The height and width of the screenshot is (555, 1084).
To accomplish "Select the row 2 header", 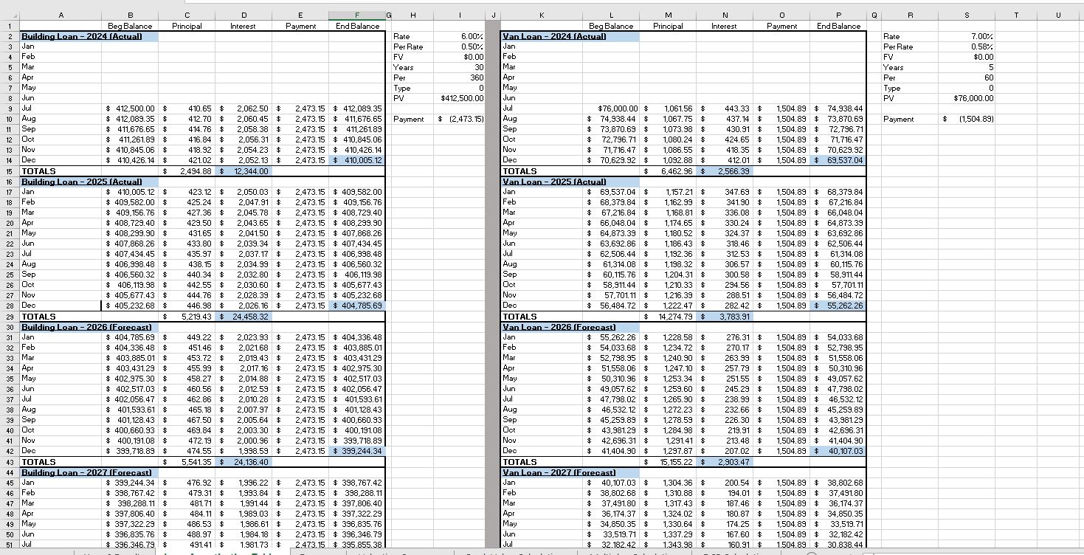I will pyautogui.click(x=8, y=35).
